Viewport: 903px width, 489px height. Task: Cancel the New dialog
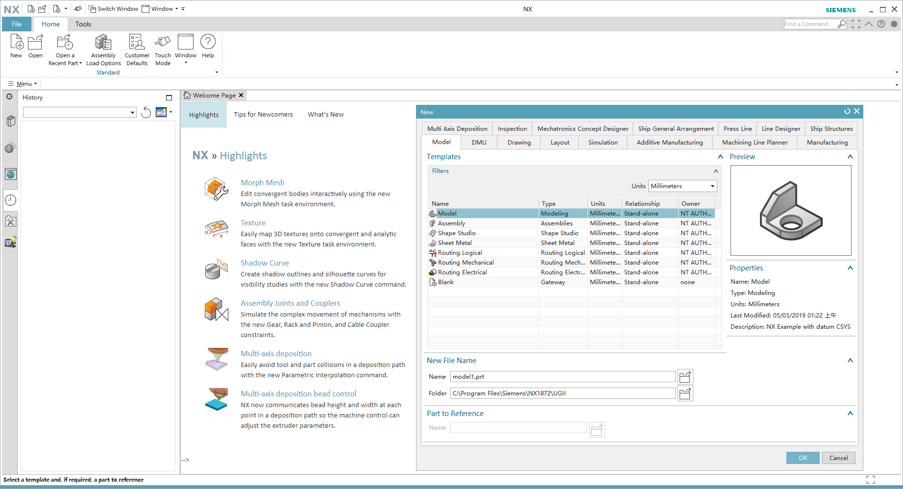pyautogui.click(x=838, y=458)
